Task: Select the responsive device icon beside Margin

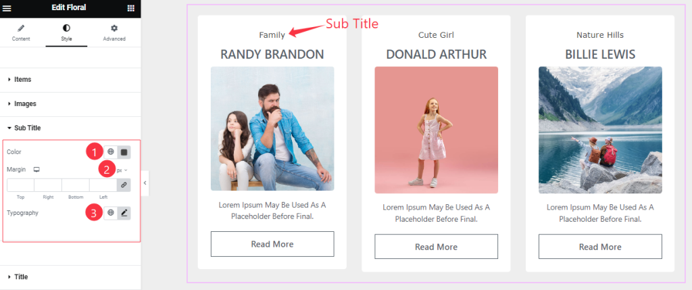Action: [x=36, y=170]
